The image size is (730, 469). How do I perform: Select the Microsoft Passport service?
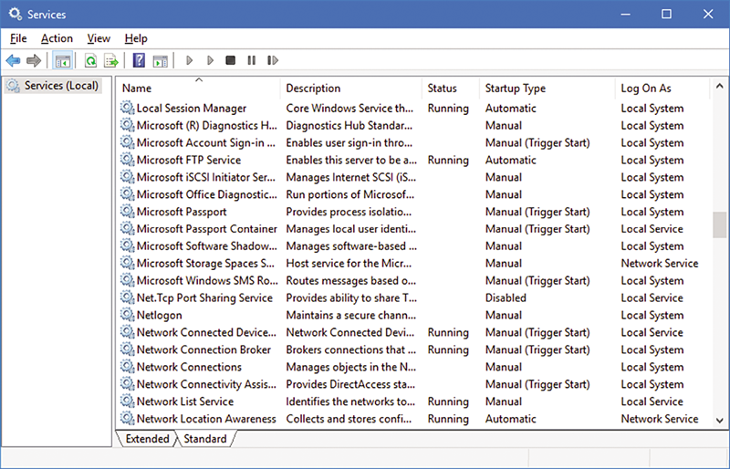[x=182, y=212]
